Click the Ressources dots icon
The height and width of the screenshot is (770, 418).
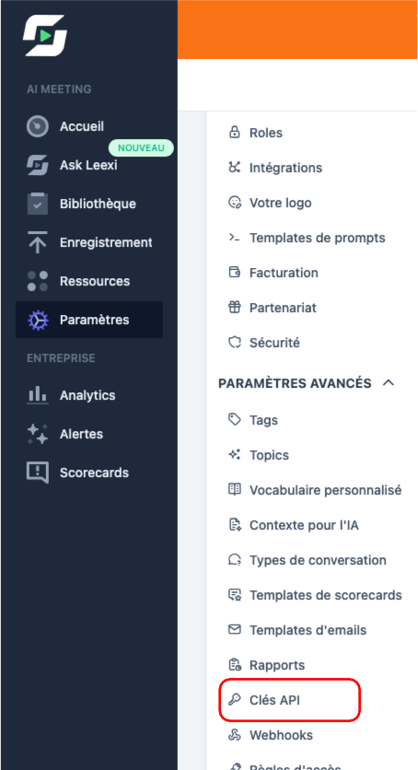coord(37,281)
